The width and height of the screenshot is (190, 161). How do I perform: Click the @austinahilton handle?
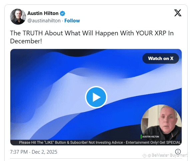coord(44,21)
